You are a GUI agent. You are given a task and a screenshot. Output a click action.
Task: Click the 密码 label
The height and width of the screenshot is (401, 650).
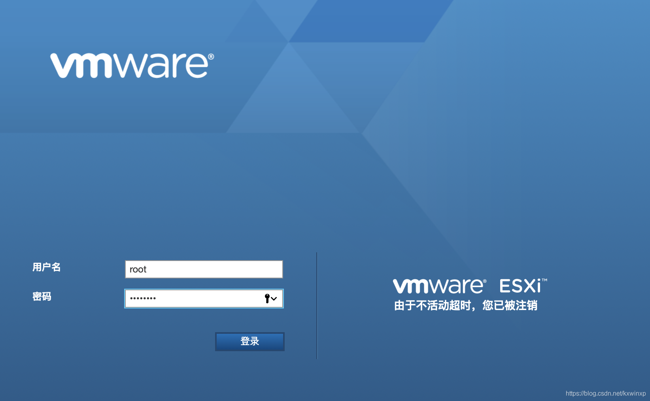(x=42, y=297)
